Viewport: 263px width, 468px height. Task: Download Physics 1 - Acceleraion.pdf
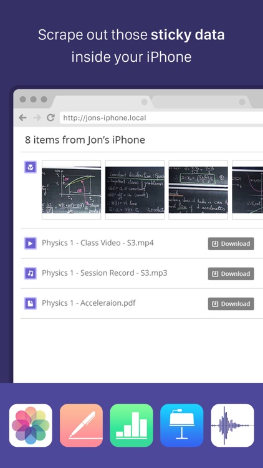click(231, 304)
